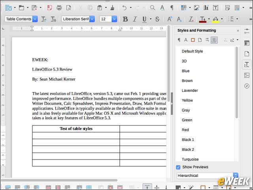This screenshot has width=253, height=190.
Task: Toggle Bold formatting
Action: (x=125, y=19)
